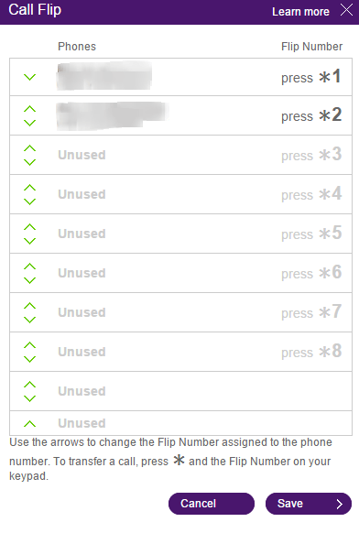Select the Unused entry on the *3 row
The height and width of the screenshot is (533, 359).
click(x=82, y=155)
